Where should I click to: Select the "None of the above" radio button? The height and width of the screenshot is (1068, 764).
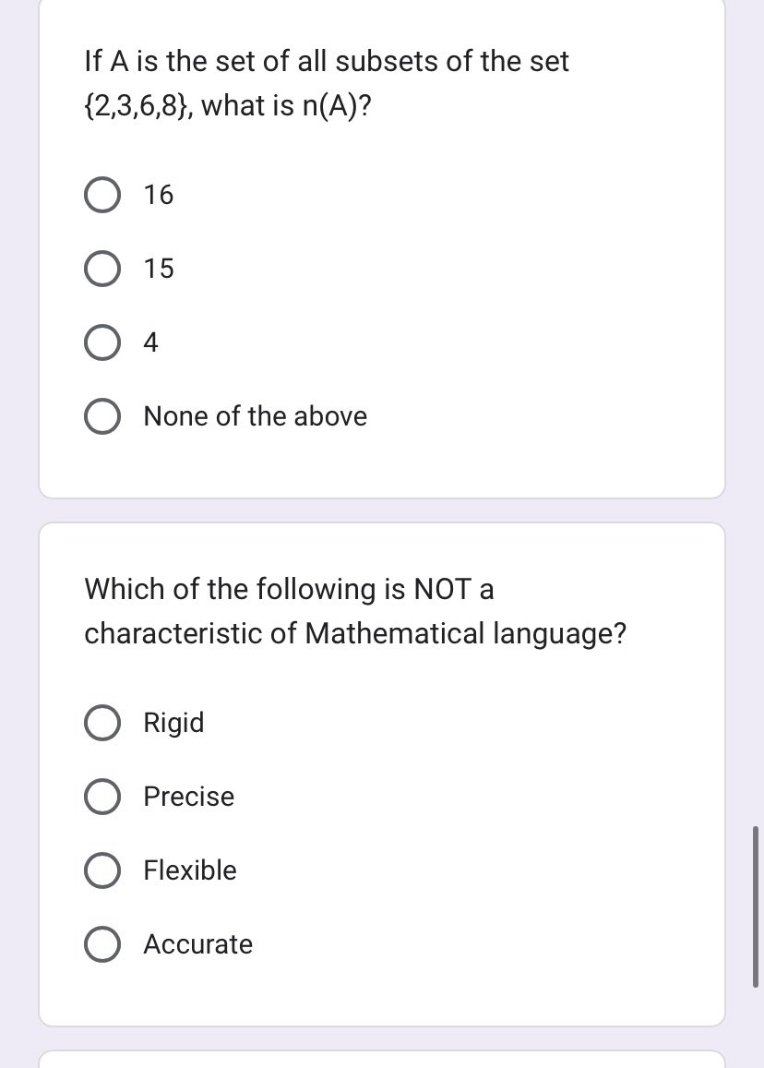click(x=101, y=415)
